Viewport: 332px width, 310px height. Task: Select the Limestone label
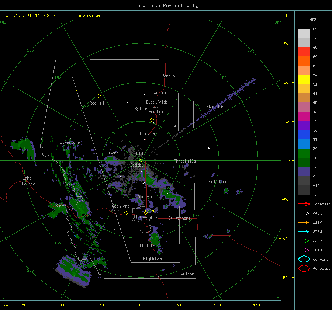(x=70, y=142)
